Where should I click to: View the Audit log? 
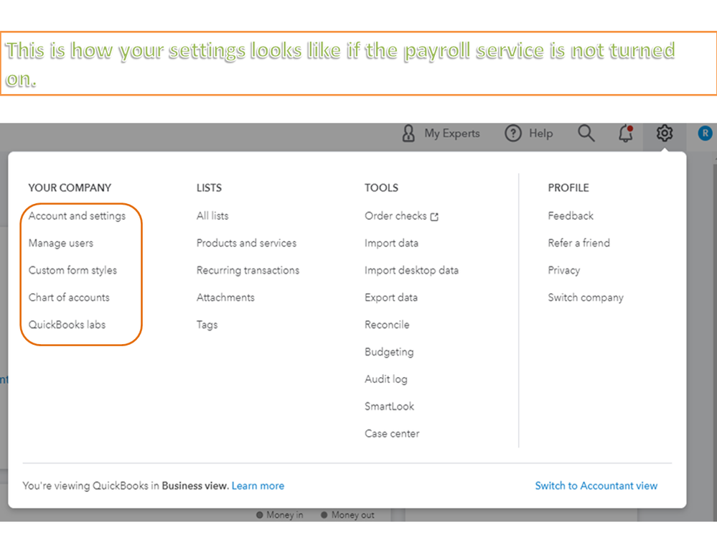(x=386, y=379)
